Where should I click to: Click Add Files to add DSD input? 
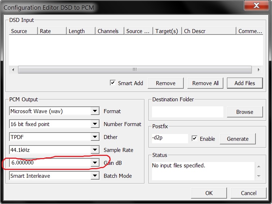tap(245, 83)
